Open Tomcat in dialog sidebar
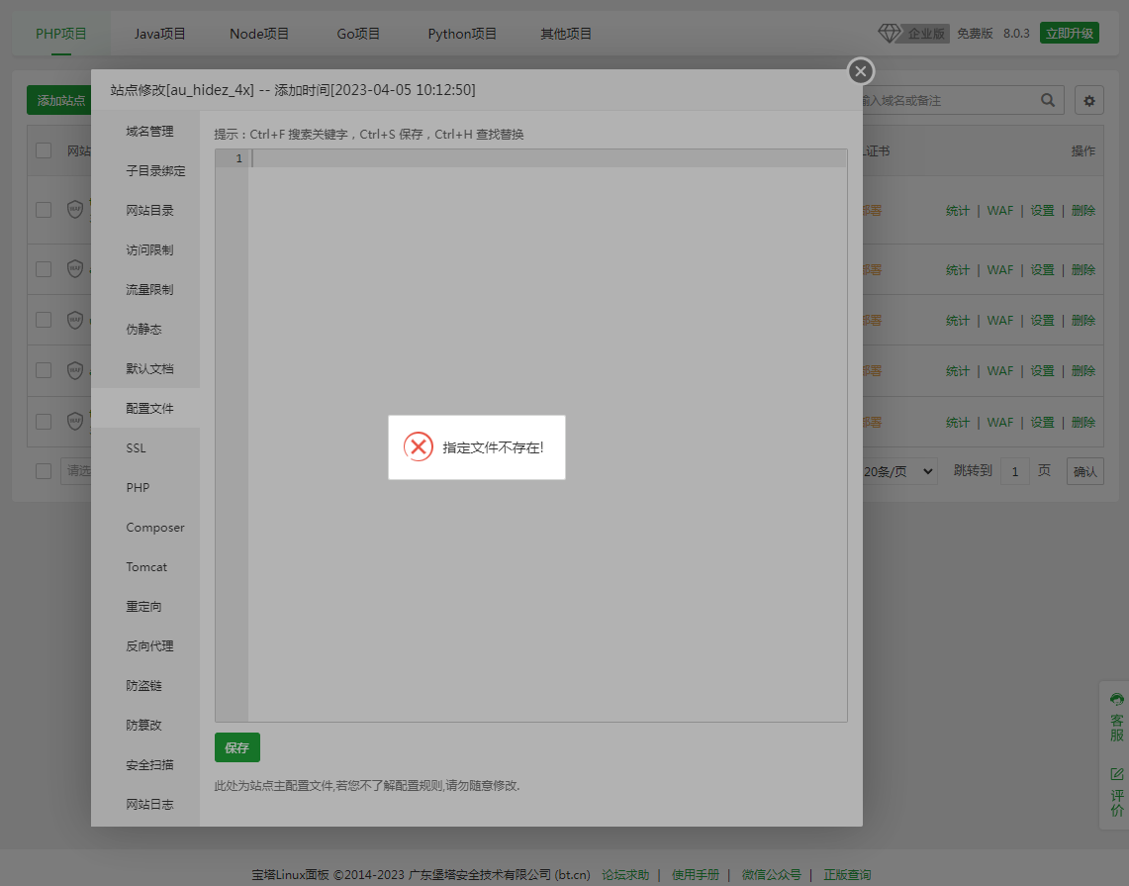This screenshot has height=886, width=1129. point(145,567)
